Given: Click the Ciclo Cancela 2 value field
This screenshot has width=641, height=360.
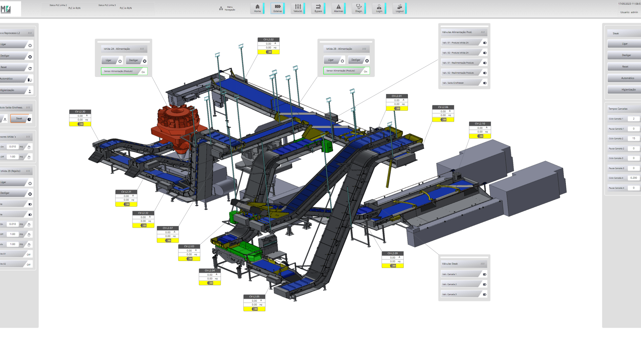Looking at the screenshot, I should point(634,138).
